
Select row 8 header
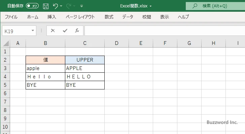click(x=5, y=110)
